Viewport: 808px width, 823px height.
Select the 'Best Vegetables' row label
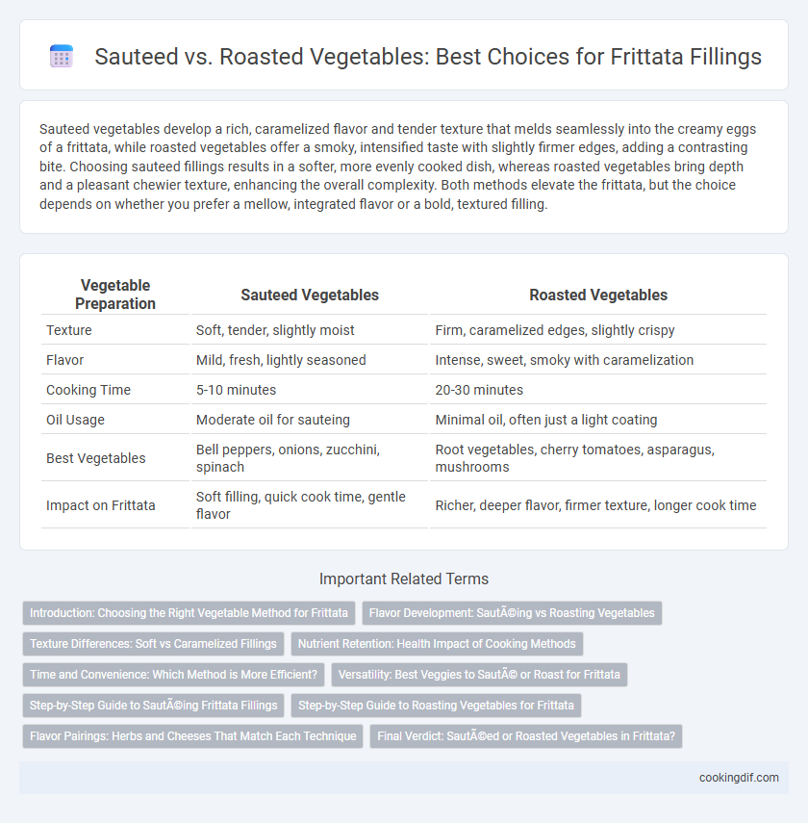pos(96,458)
